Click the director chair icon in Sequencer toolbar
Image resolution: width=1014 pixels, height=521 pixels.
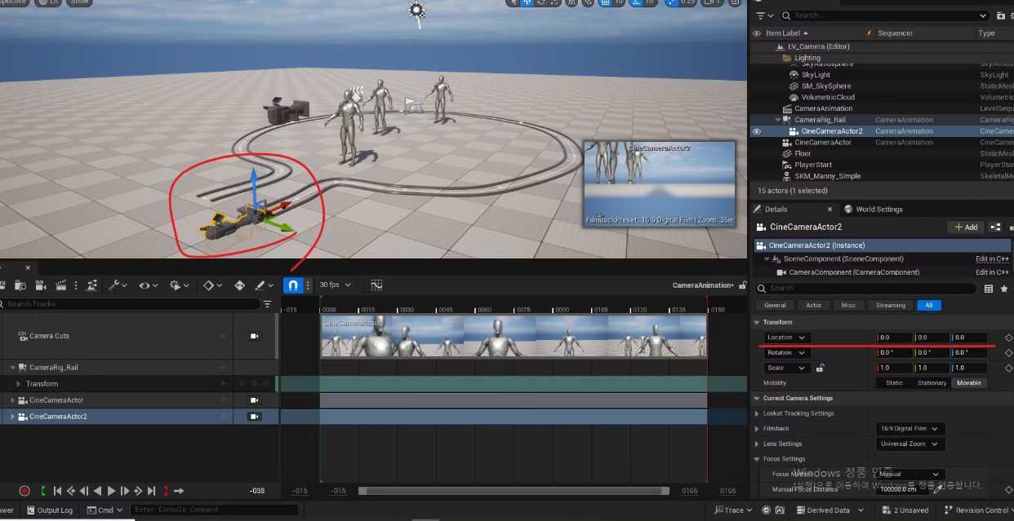pos(91,285)
